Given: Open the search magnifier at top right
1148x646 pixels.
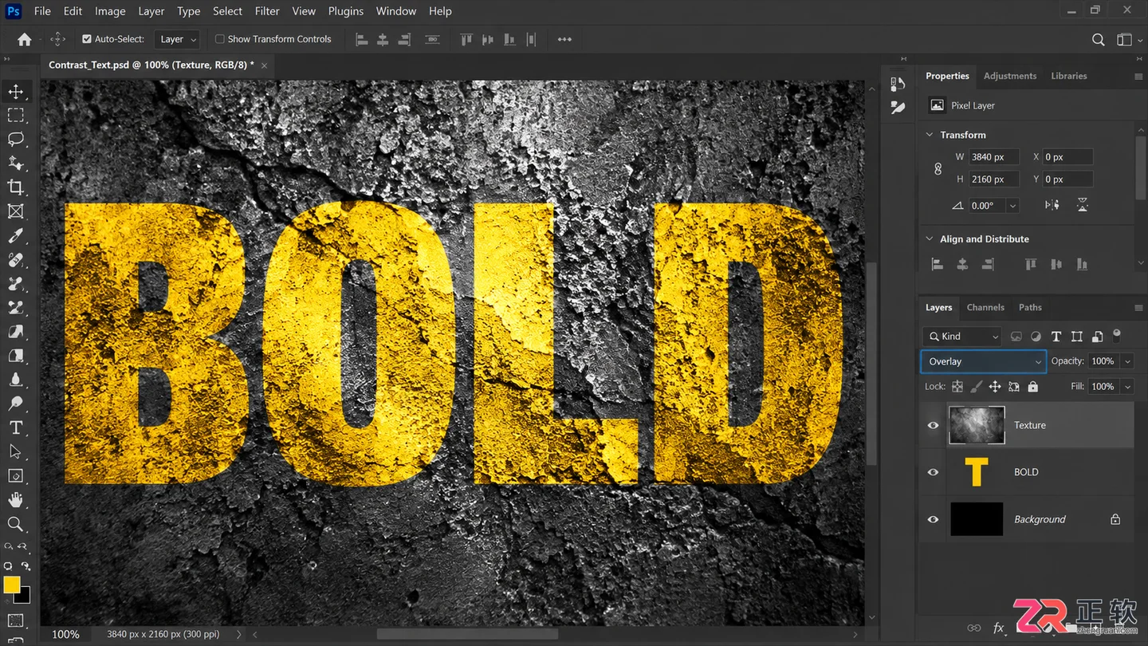Looking at the screenshot, I should coord(1099,39).
